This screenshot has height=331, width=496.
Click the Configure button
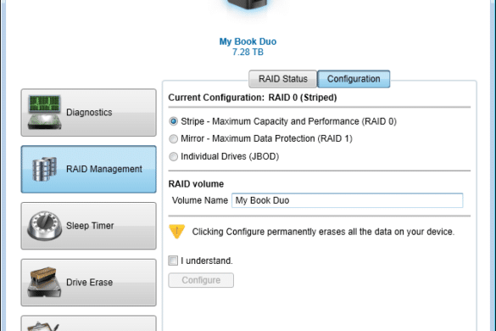(x=201, y=280)
